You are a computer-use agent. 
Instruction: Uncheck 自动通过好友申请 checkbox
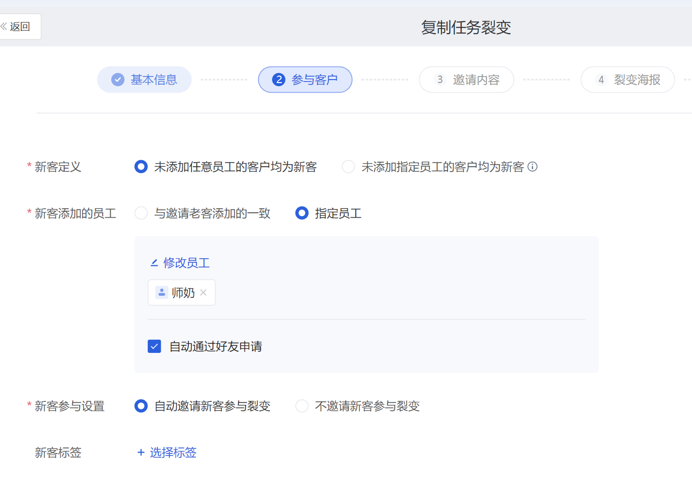tap(154, 346)
